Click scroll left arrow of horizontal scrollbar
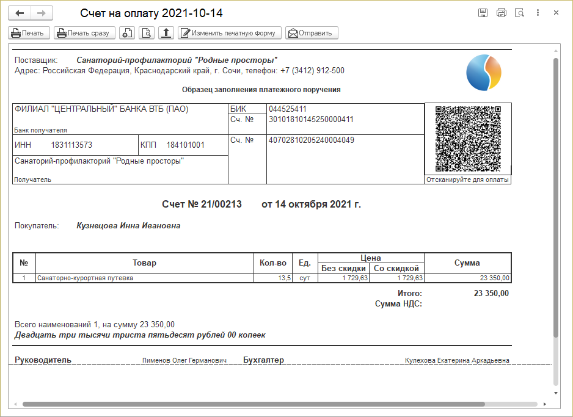Screen dimensions: 573x417 tap(15, 404)
